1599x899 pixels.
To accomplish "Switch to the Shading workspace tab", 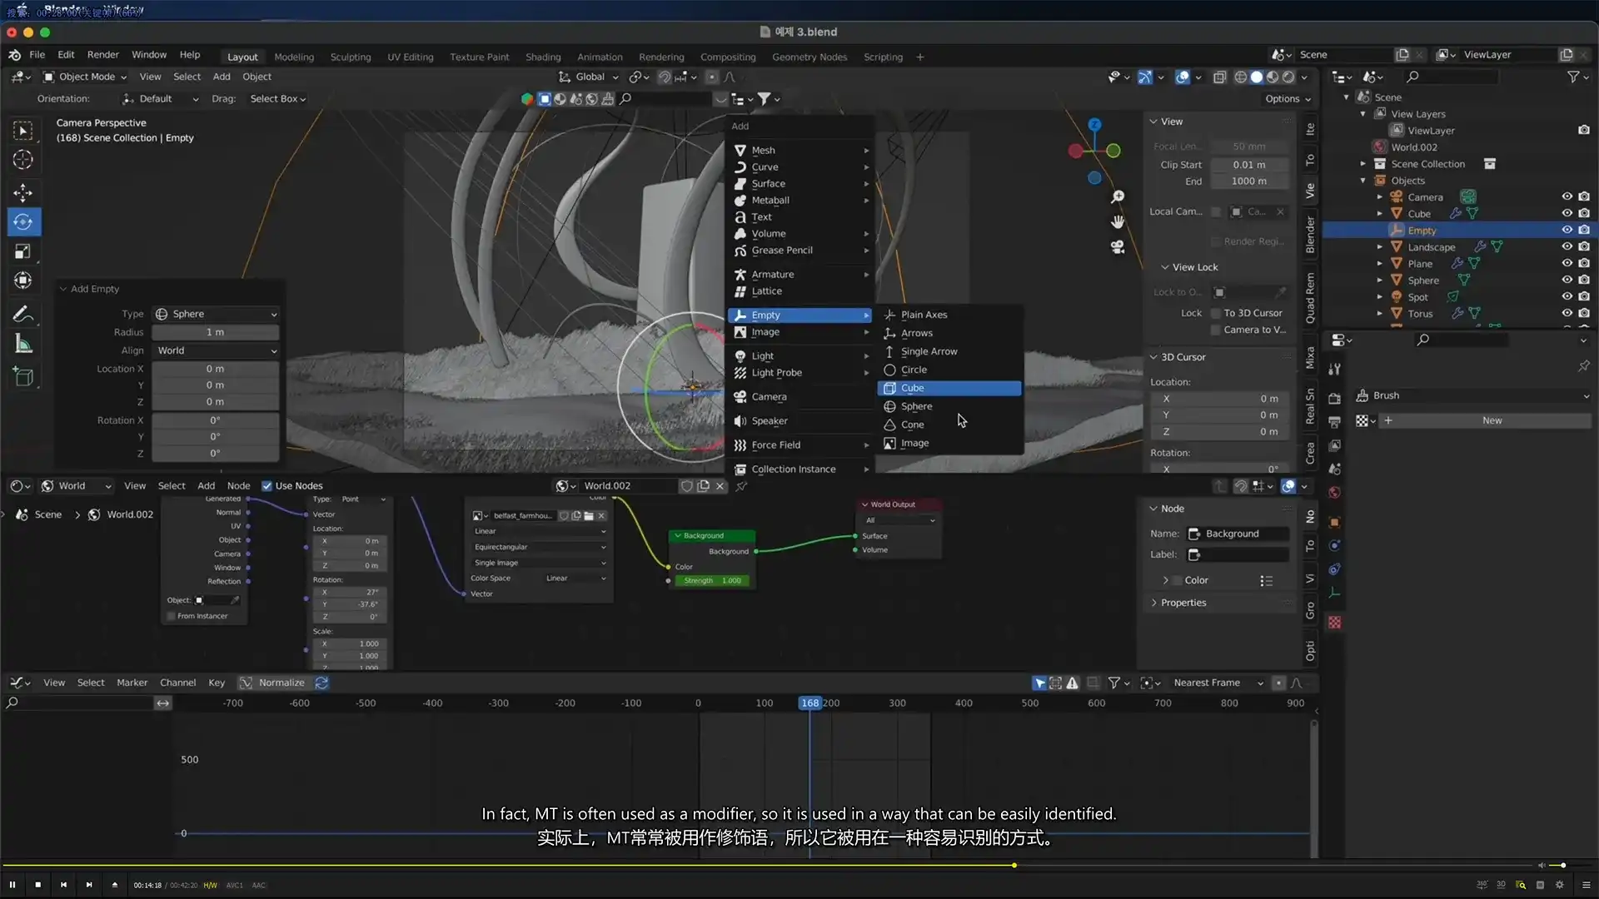I will (x=542, y=57).
